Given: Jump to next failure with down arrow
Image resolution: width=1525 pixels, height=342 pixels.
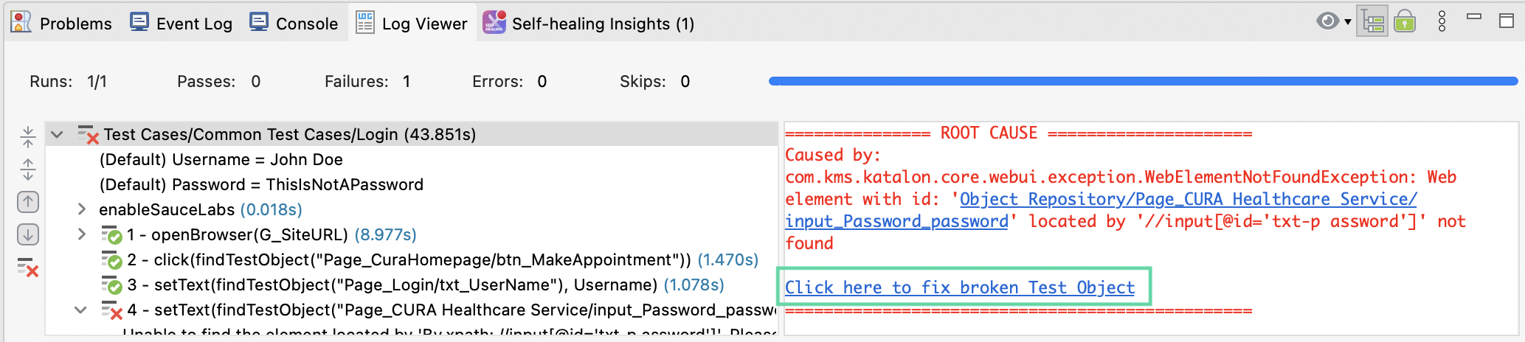Looking at the screenshot, I should (x=28, y=235).
